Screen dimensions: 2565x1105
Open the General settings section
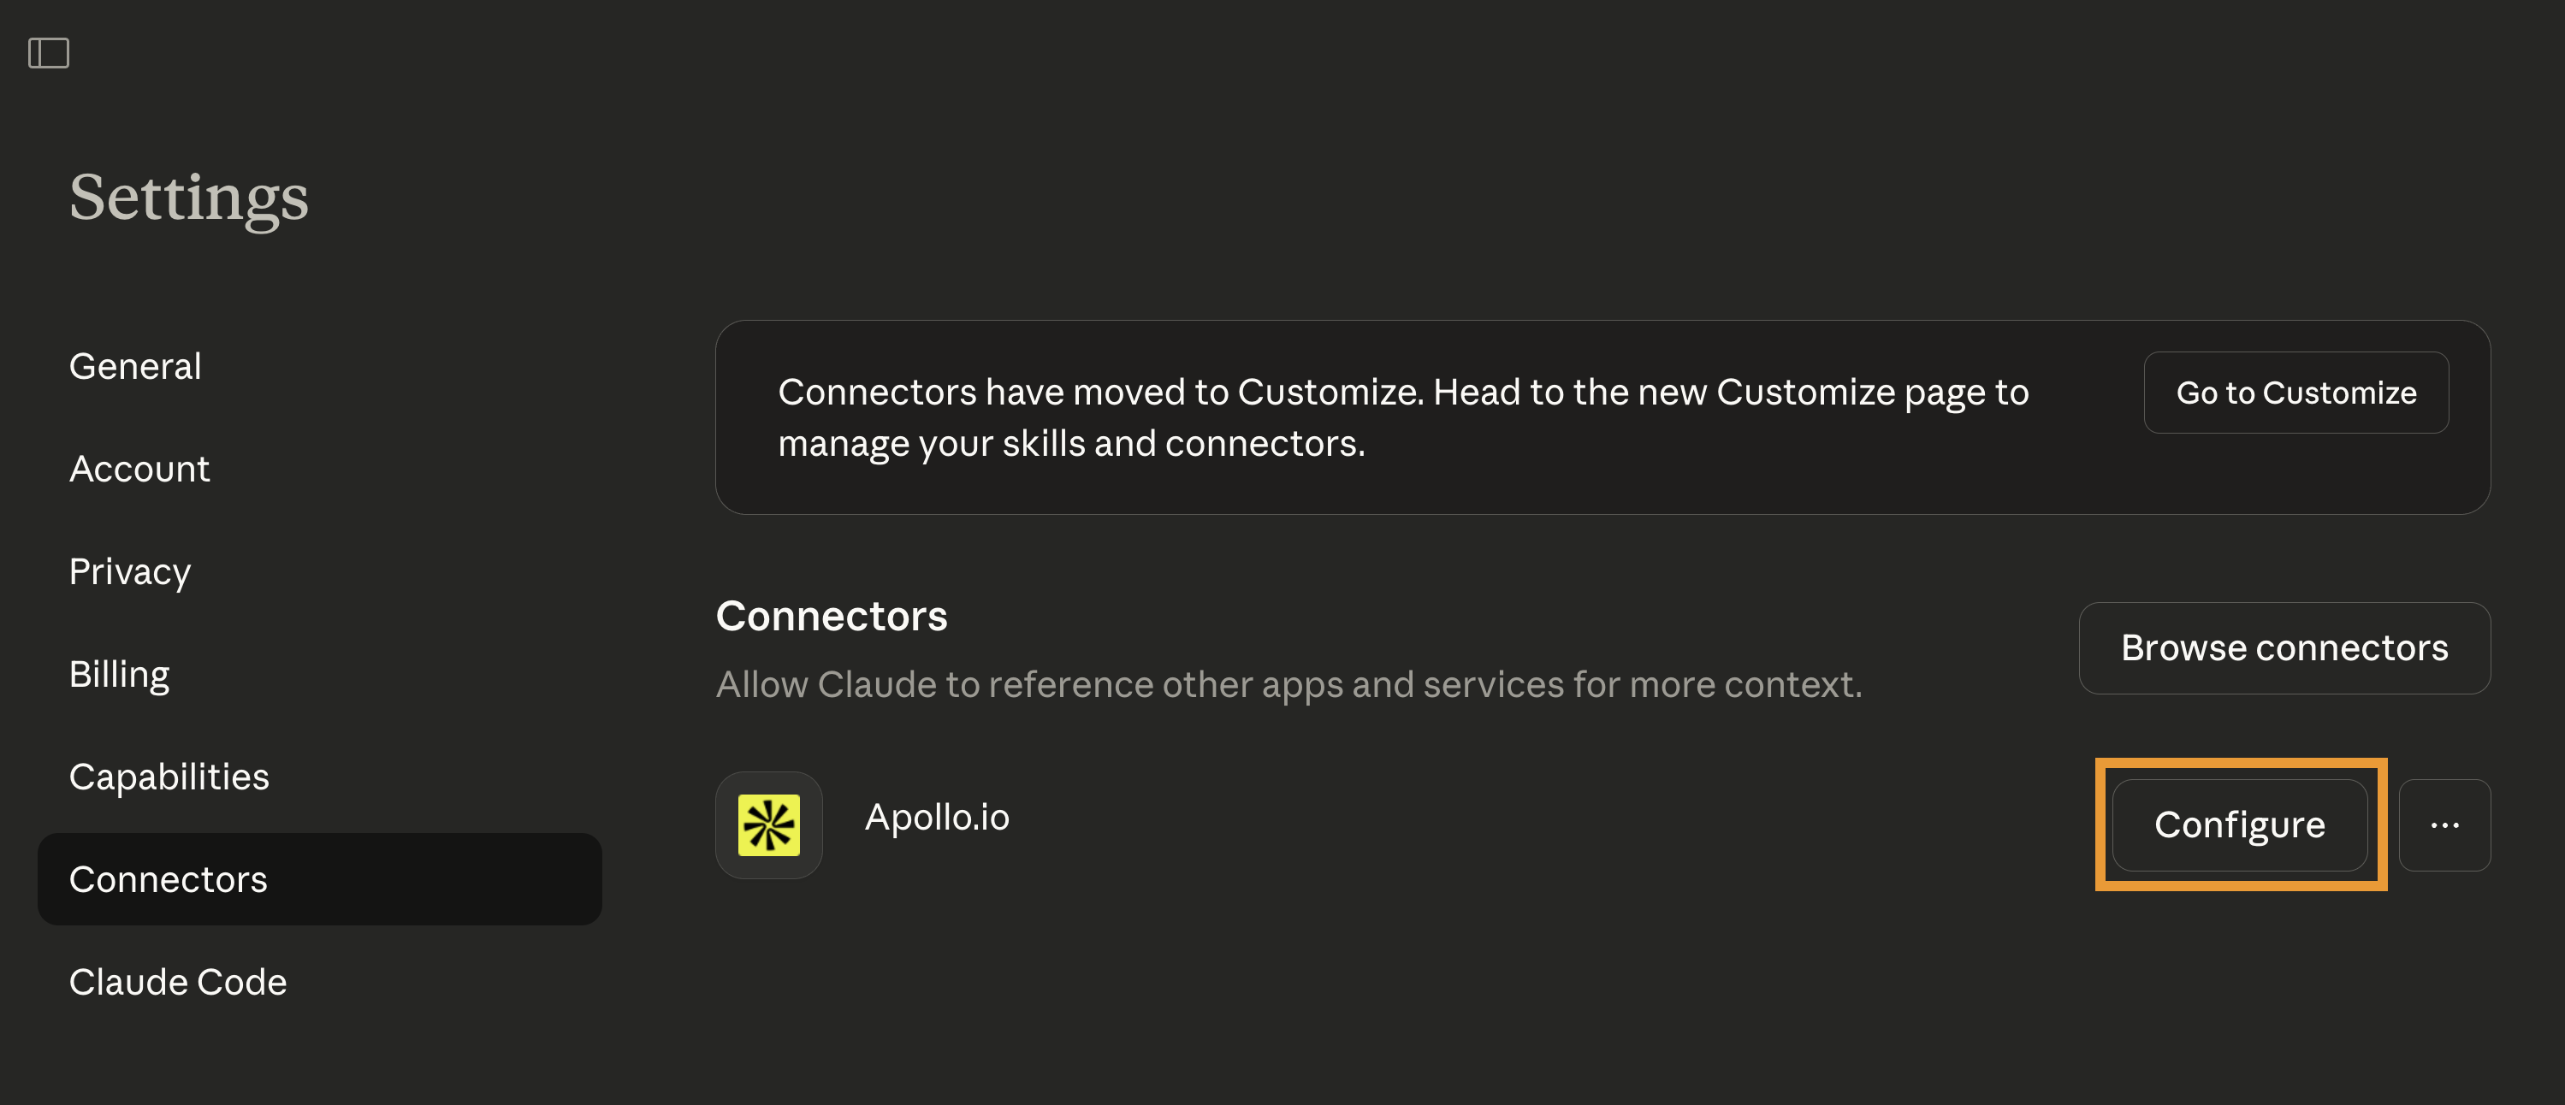(135, 366)
